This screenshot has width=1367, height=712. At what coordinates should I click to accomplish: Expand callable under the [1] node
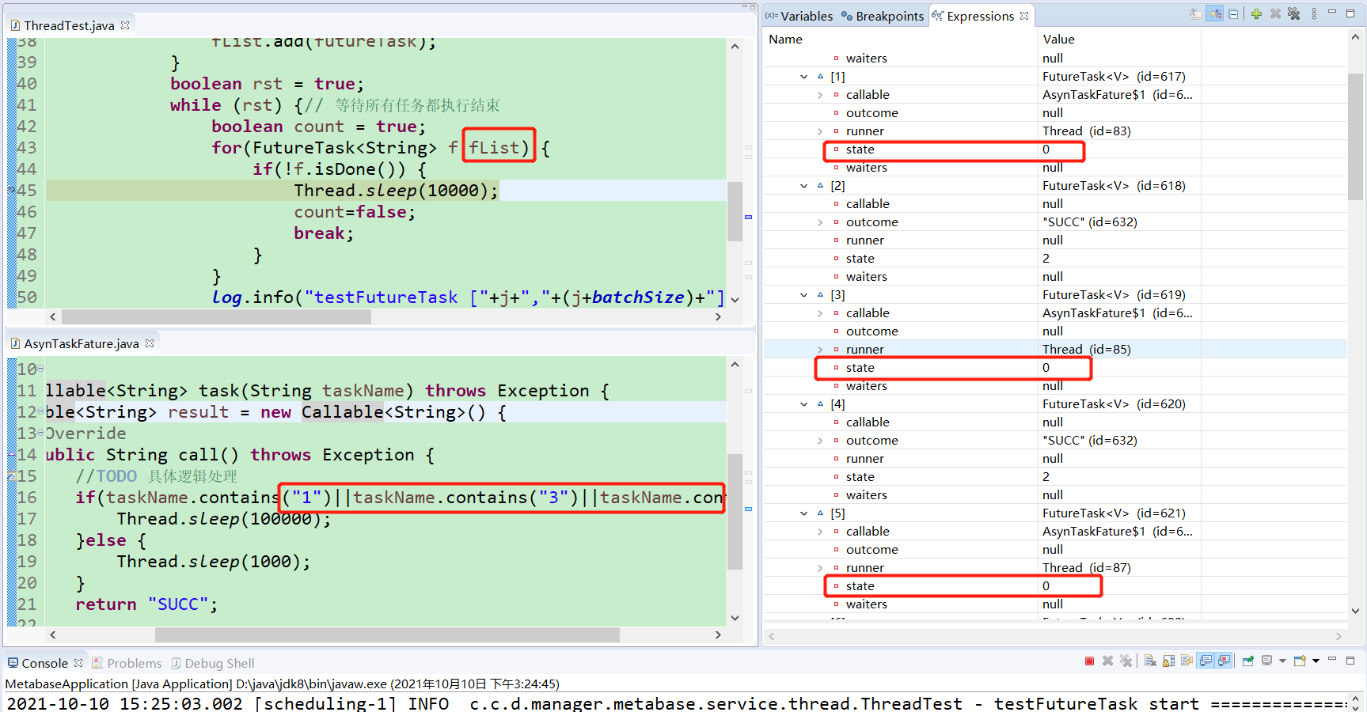[820, 95]
